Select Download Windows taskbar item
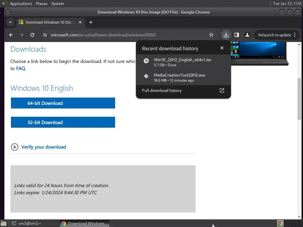303x227 pixels. coord(85,223)
